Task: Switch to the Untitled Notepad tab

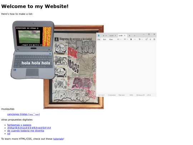Action: 120,36
